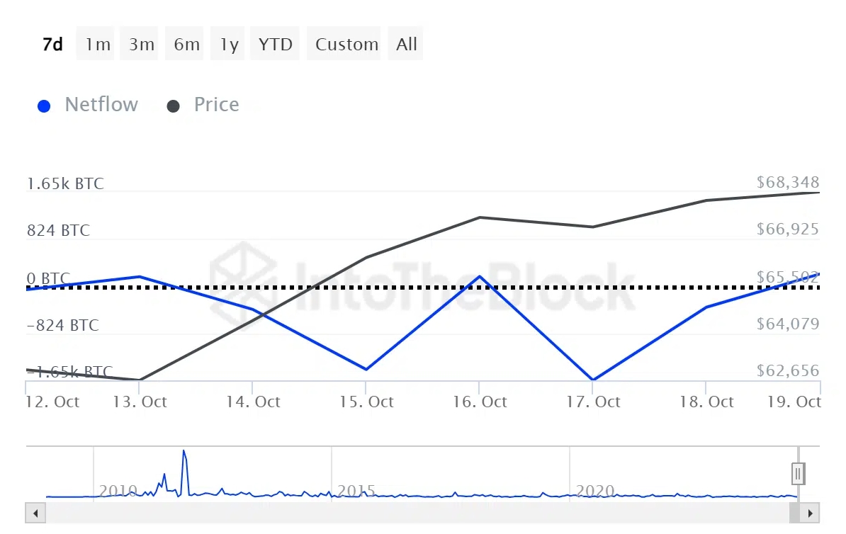This screenshot has height=534, width=846.
Task: Click the navigator range handle
Action: pyautogui.click(x=799, y=472)
